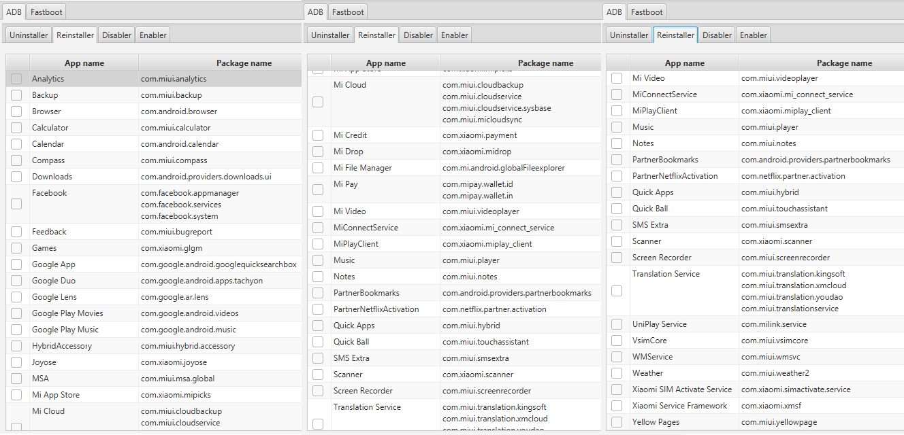Select the highlighted Reinstaller tab in right panel
This screenshot has width=904, height=435.
675,35
